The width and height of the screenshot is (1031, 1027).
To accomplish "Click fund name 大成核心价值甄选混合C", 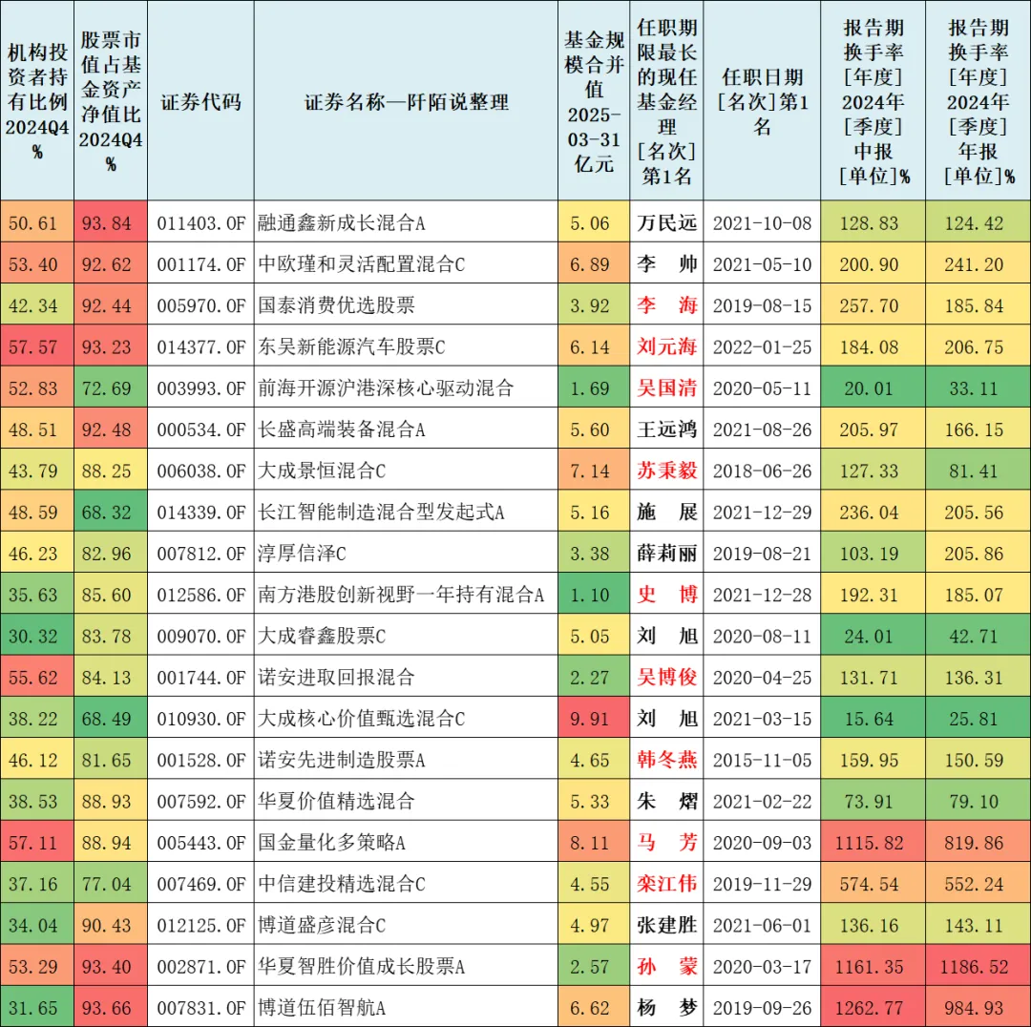I will 361,719.
